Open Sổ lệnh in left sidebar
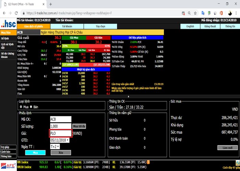 click(8, 38)
